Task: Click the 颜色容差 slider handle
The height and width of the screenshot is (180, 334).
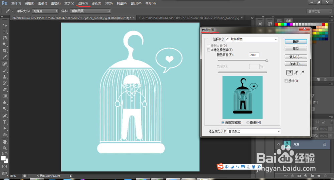Action: (x=267, y=61)
